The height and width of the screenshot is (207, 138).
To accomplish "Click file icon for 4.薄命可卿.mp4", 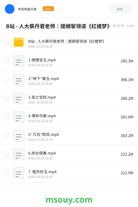I will pyautogui.click(x=19, y=117).
